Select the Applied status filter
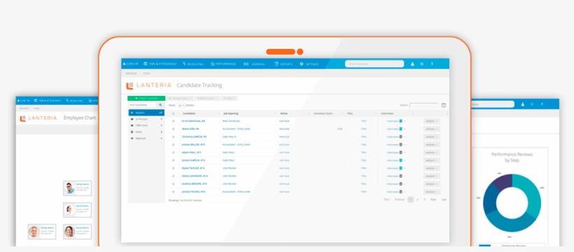The width and height of the screenshot is (574, 252). pyautogui.click(x=146, y=113)
